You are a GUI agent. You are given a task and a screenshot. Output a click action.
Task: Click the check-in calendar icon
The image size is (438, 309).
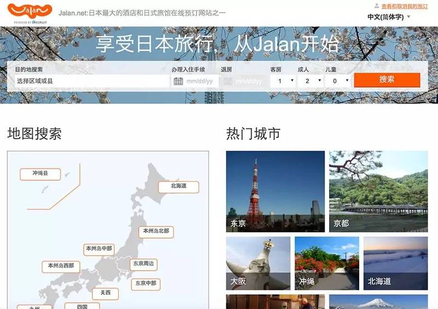tap(178, 81)
